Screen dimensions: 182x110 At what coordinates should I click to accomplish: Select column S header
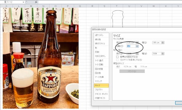104,6
